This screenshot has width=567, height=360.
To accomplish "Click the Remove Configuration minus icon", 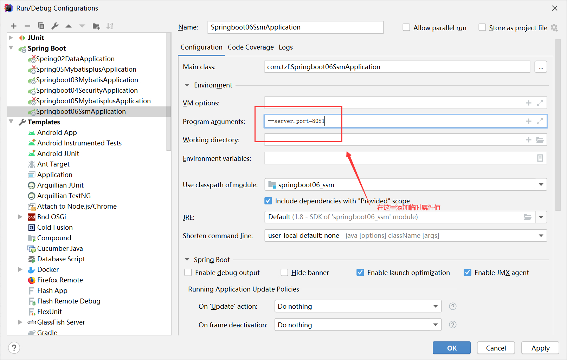I will pyautogui.click(x=27, y=26).
